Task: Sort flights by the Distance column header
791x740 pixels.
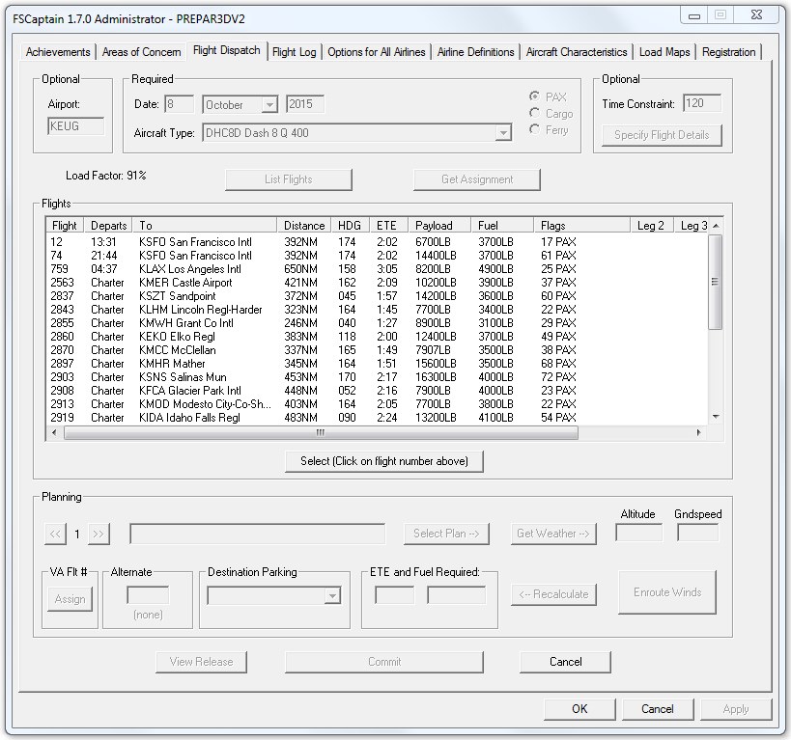Action: click(x=304, y=226)
